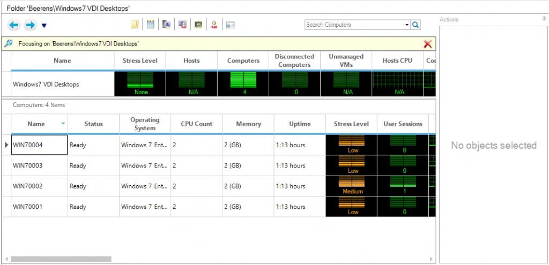Click the Unmanaged VMs gauge showing N/A
Image resolution: width=549 pixels, height=265 pixels.
346,84
